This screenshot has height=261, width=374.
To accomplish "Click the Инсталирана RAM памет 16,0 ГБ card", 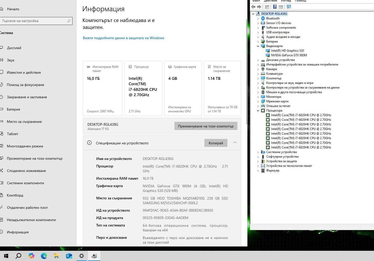I will click(103, 88).
